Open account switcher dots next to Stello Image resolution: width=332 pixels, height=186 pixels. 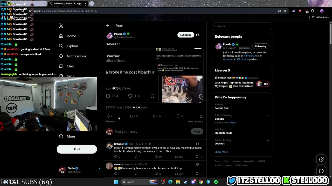pyautogui.click(x=98, y=170)
